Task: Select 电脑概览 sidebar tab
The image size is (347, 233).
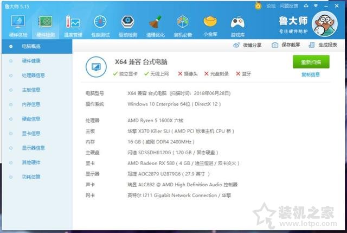Action: pos(37,46)
